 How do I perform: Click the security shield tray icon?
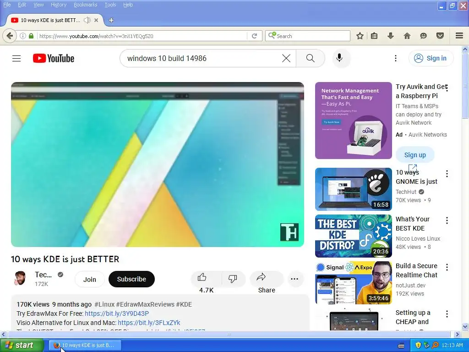418,345
